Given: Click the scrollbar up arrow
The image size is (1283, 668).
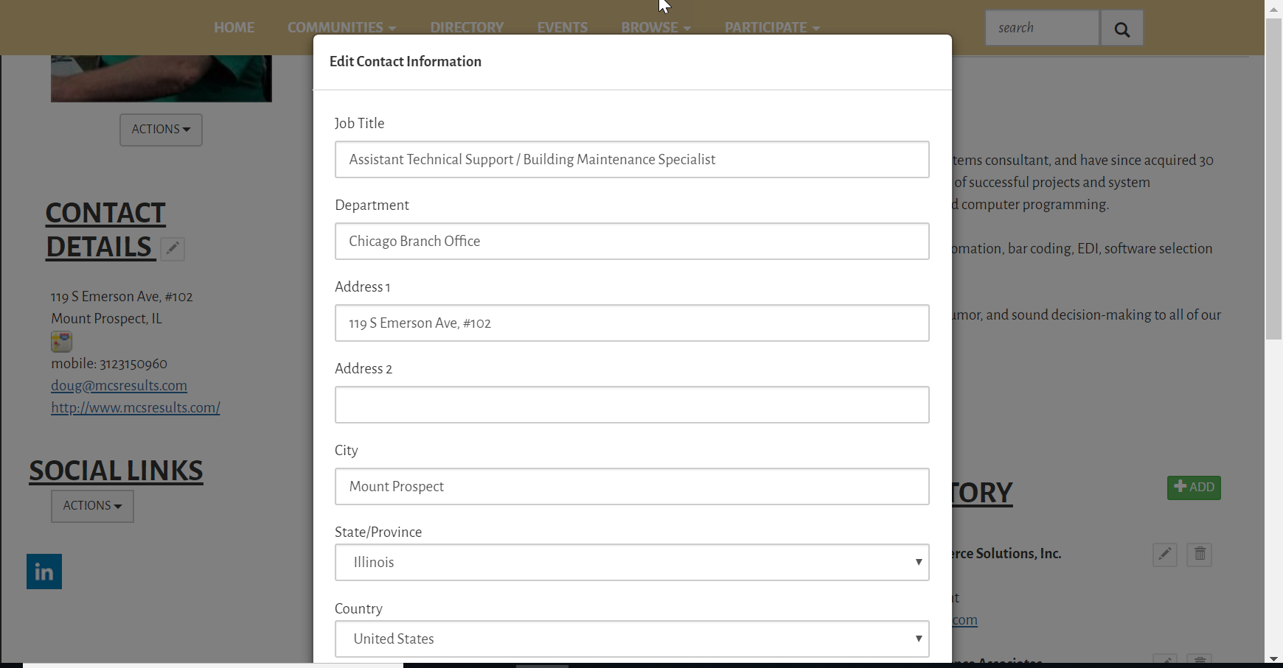Looking at the screenshot, I should click(1274, 9).
